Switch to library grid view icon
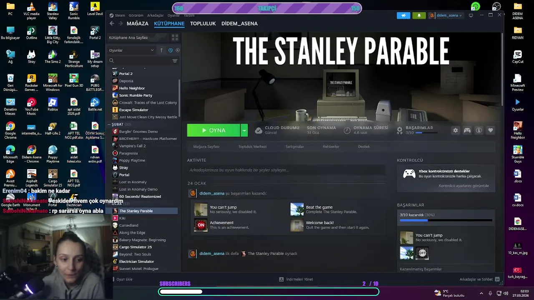 [175, 37]
